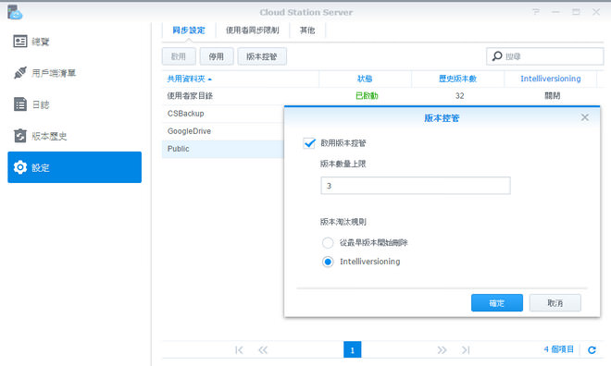Select page number 1 in pagination
Image resolution: width=611 pixels, height=366 pixels.
353,349
